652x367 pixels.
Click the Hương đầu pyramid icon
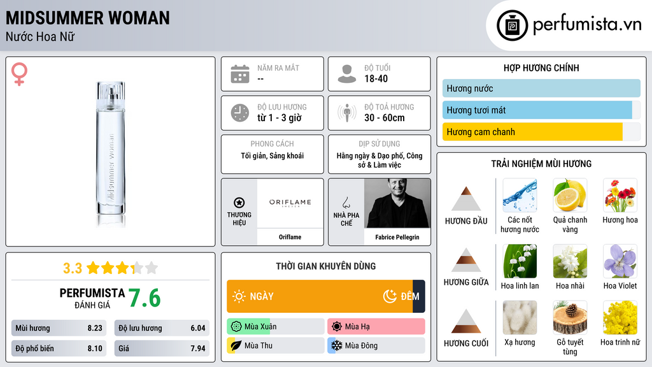click(x=466, y=199)
